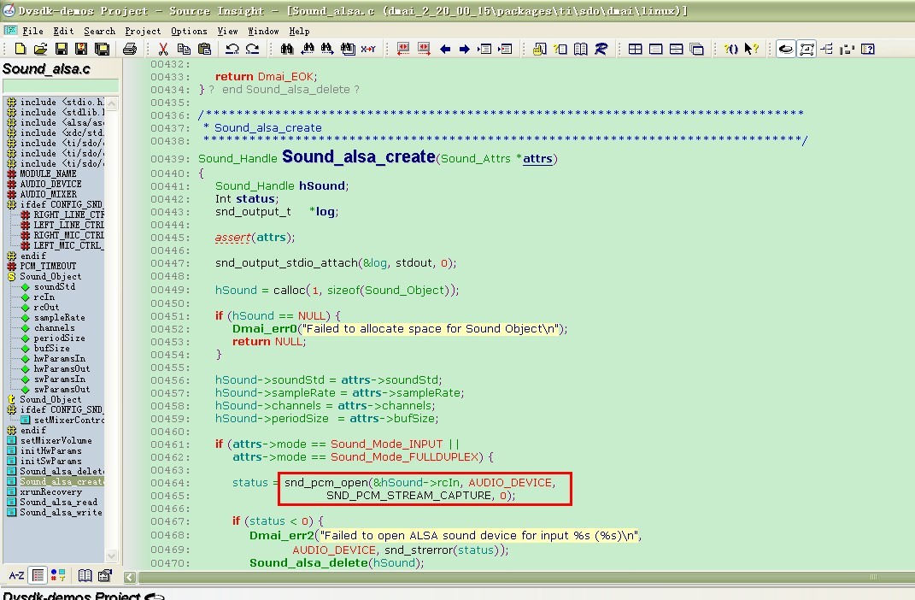Save the current file via floppy icon
915x600 pixels.
pos(61,49)
